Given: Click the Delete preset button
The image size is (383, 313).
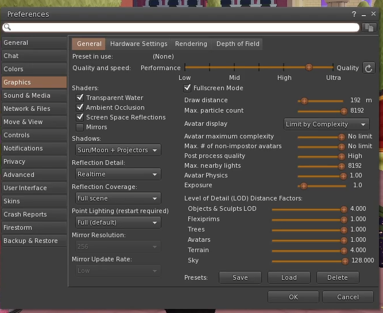Looking at the screenshot, I should (x=338, y=277).
